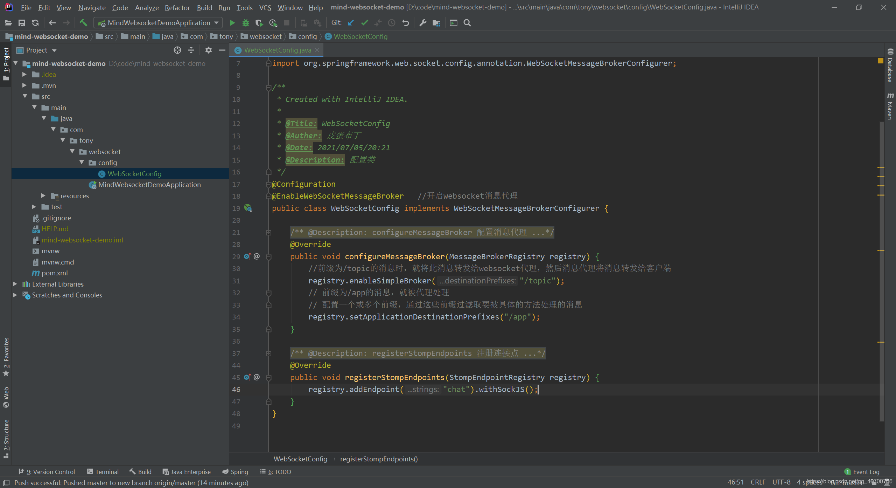
Task: Expand the resources folder
Action: (43, 196)
